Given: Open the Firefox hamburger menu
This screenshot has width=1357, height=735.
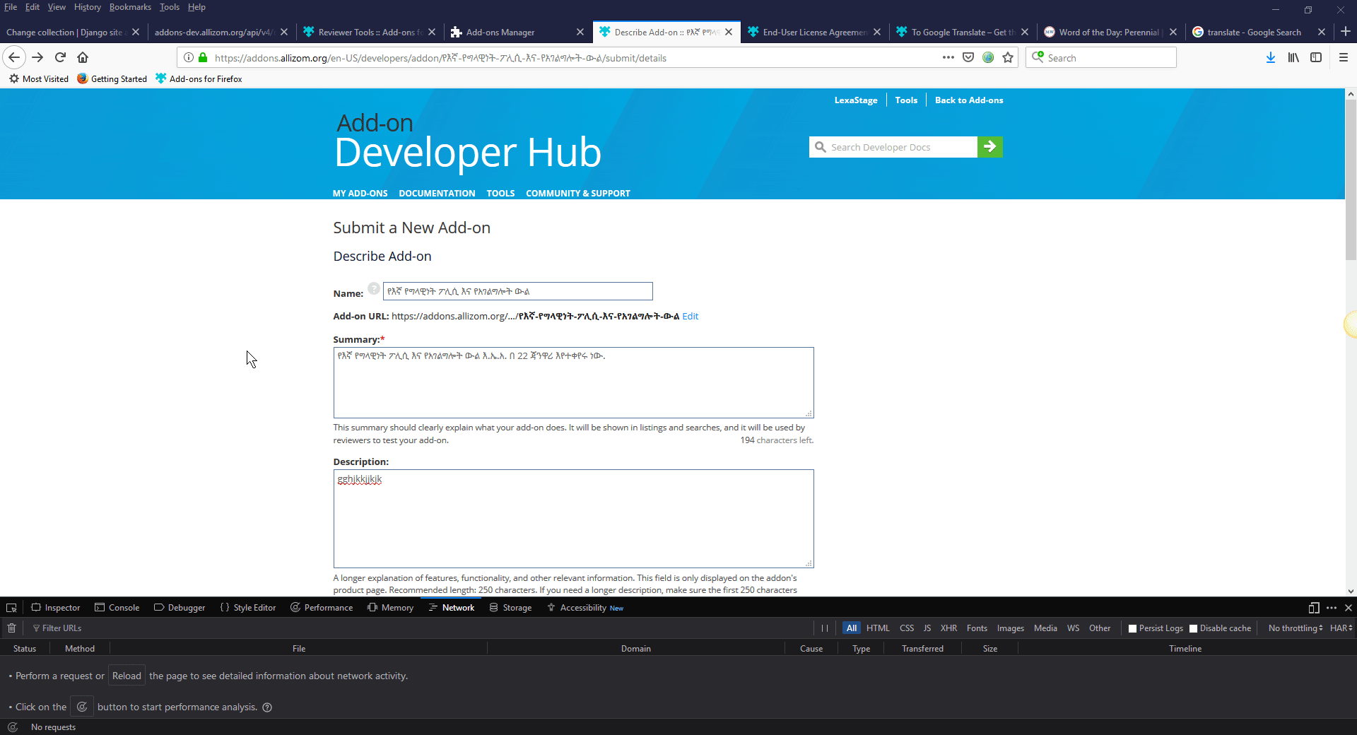Looking at the screenshot, I should click(1344, 58).
